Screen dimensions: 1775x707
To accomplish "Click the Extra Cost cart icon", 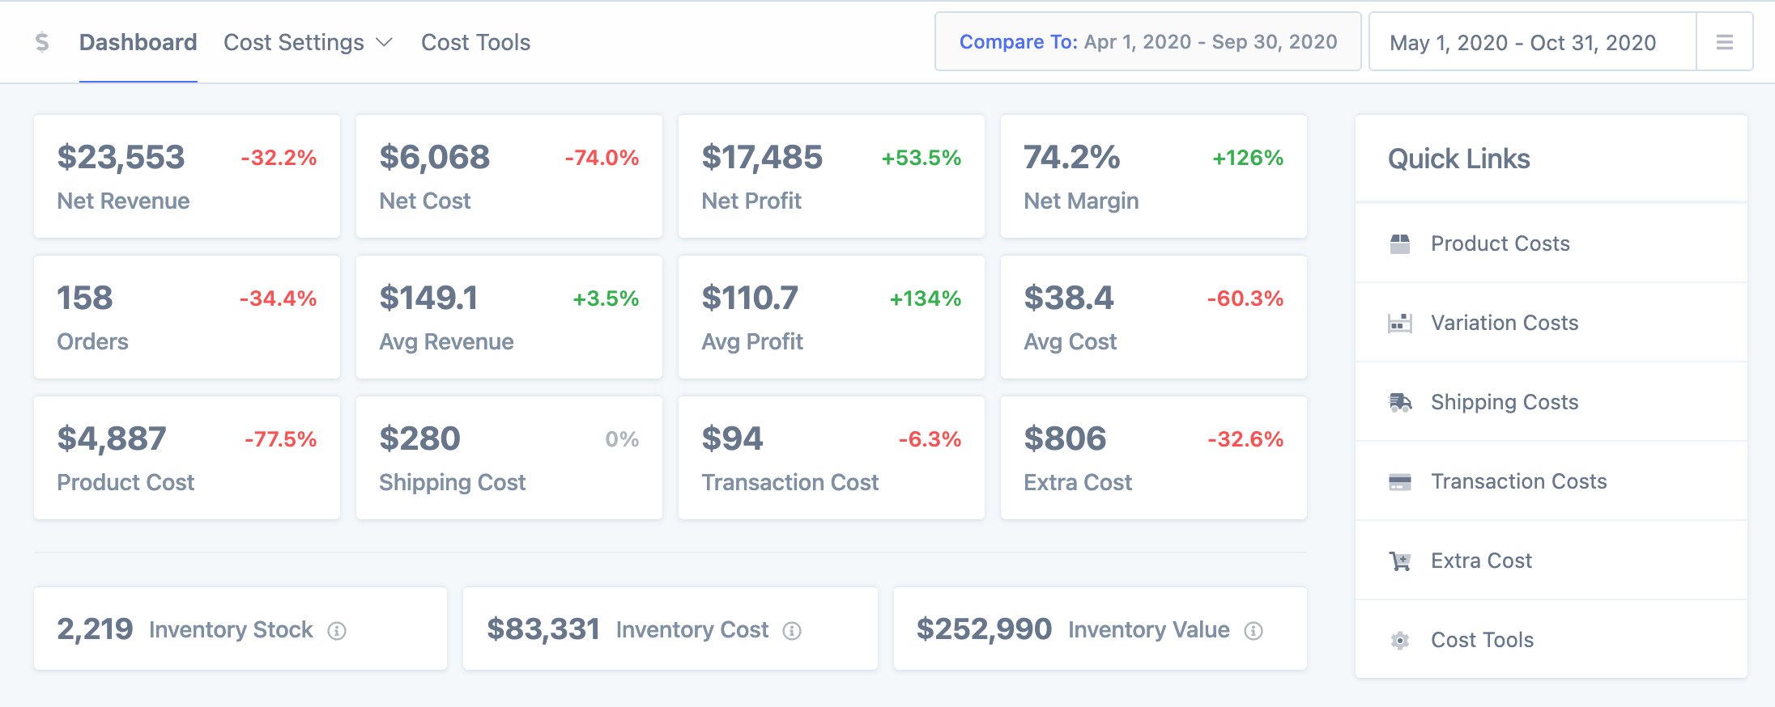I will coord(1399,561).
